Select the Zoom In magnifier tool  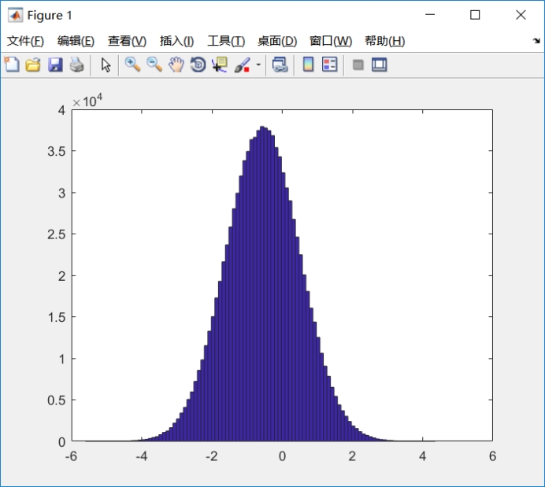click(x=132, y=65)
